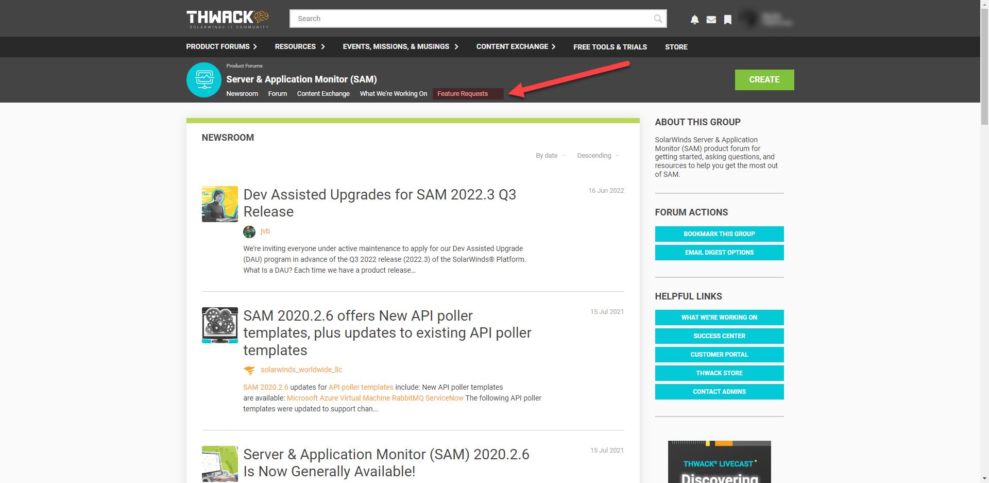
Task: Click the SAM group monitor icon
Action: click(204, 80)
